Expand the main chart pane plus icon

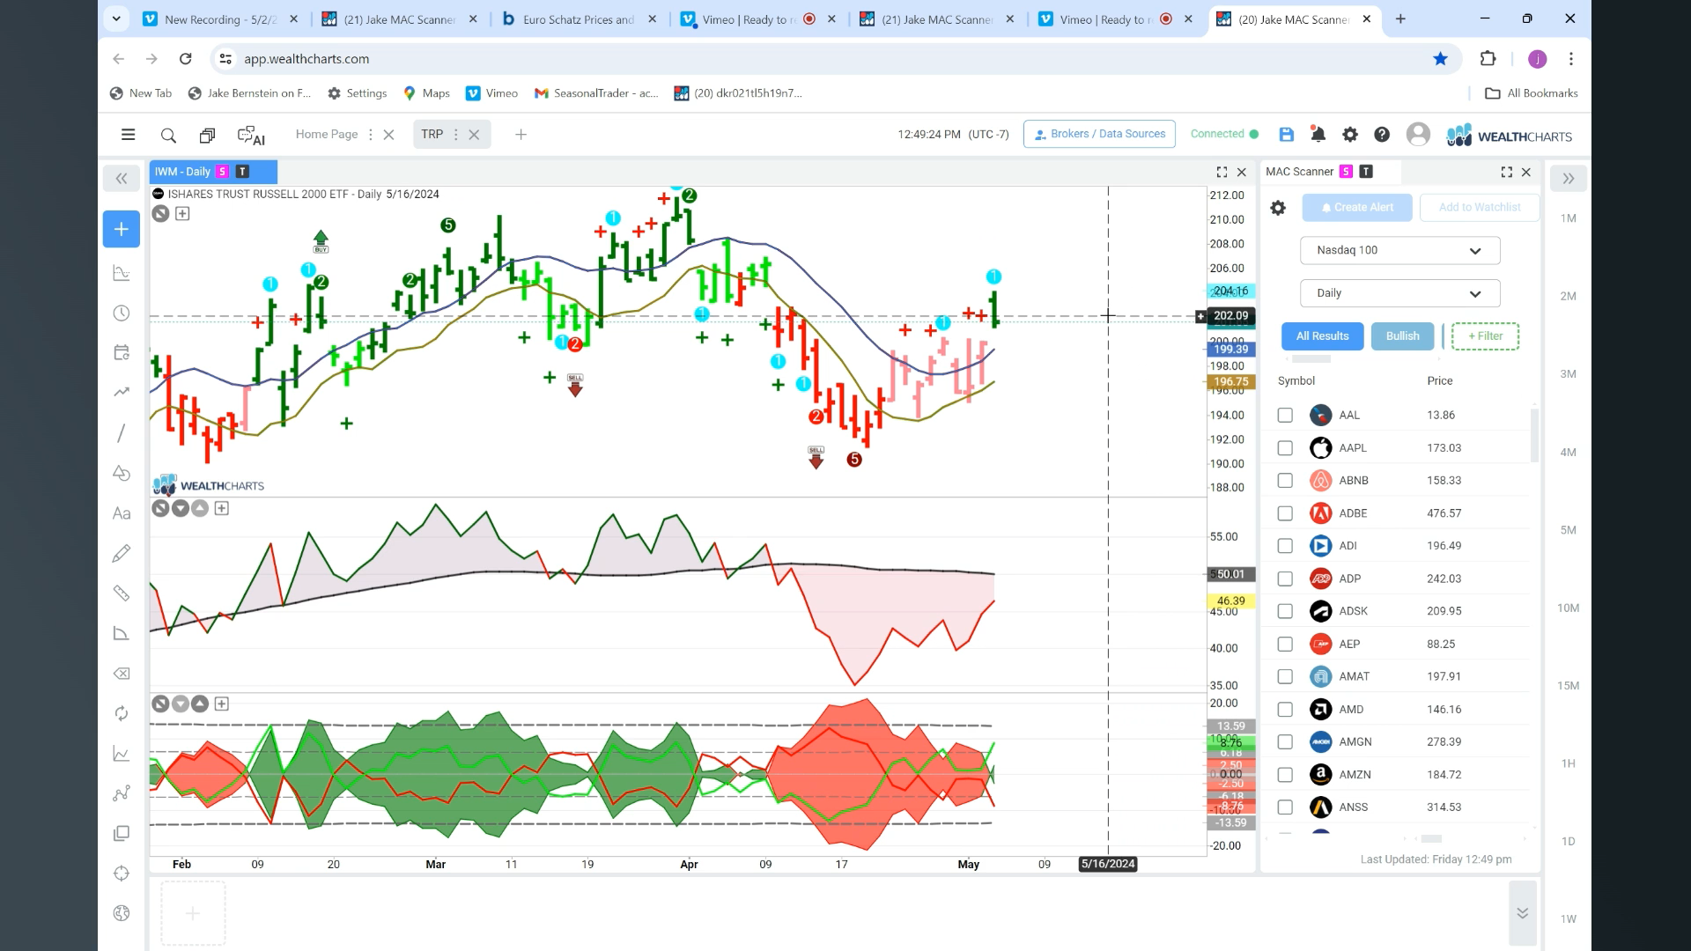182,214
